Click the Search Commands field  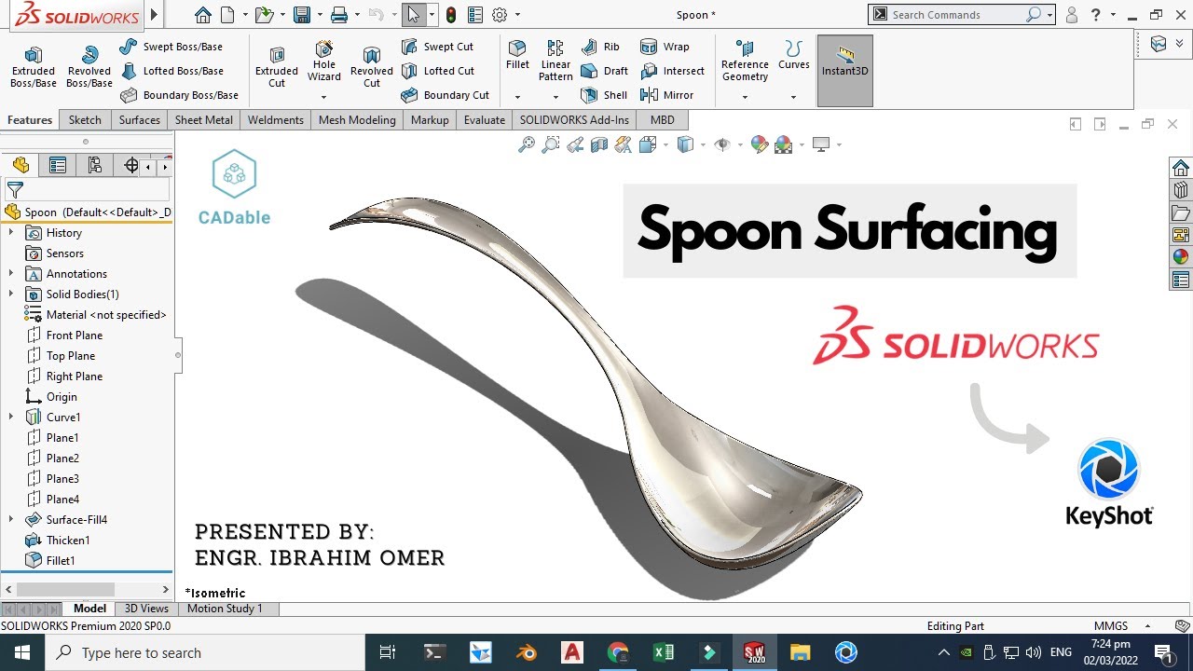coord(960,15)
